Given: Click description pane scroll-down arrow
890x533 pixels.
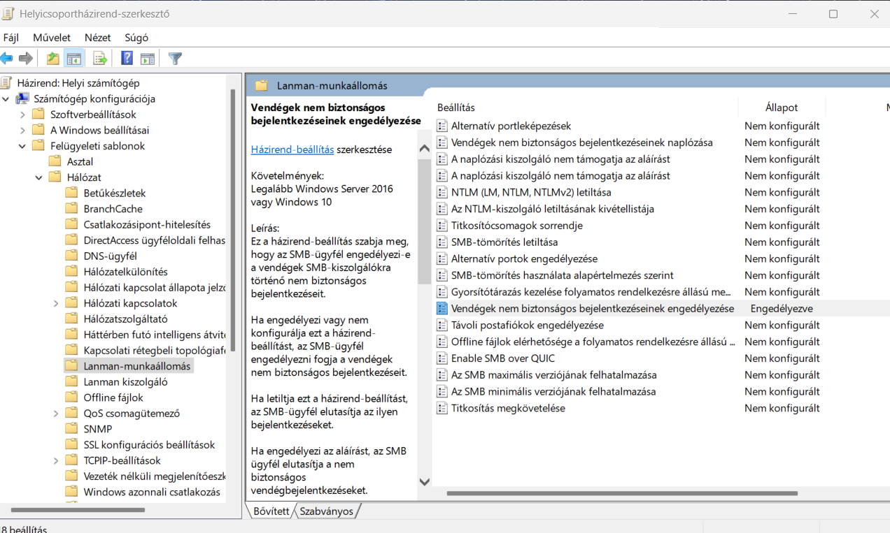Looking at the screenshot, I should point(424,481).
